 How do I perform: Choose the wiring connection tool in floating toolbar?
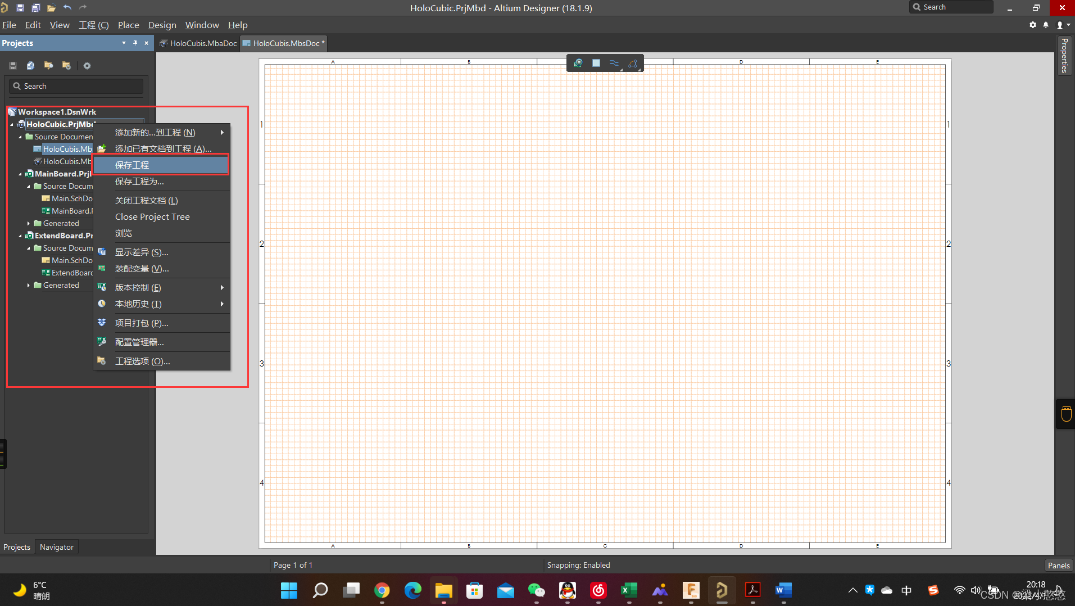(614, 64)
